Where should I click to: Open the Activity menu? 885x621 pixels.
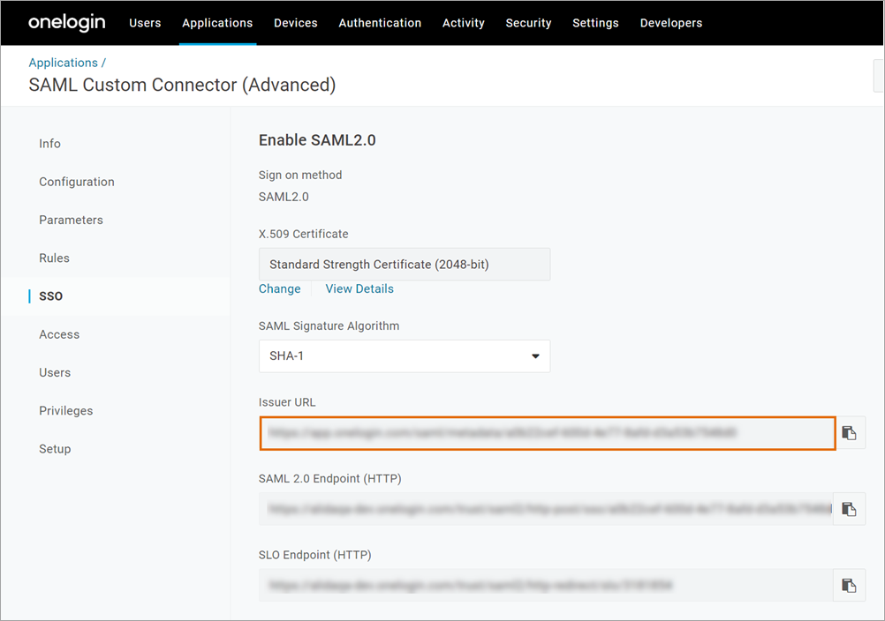pyautogui.click(x=463, y=23)
